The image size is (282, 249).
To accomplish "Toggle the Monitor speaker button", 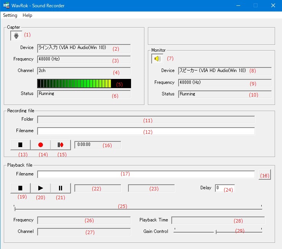I will pyautogui.click(x=157, y=59).
